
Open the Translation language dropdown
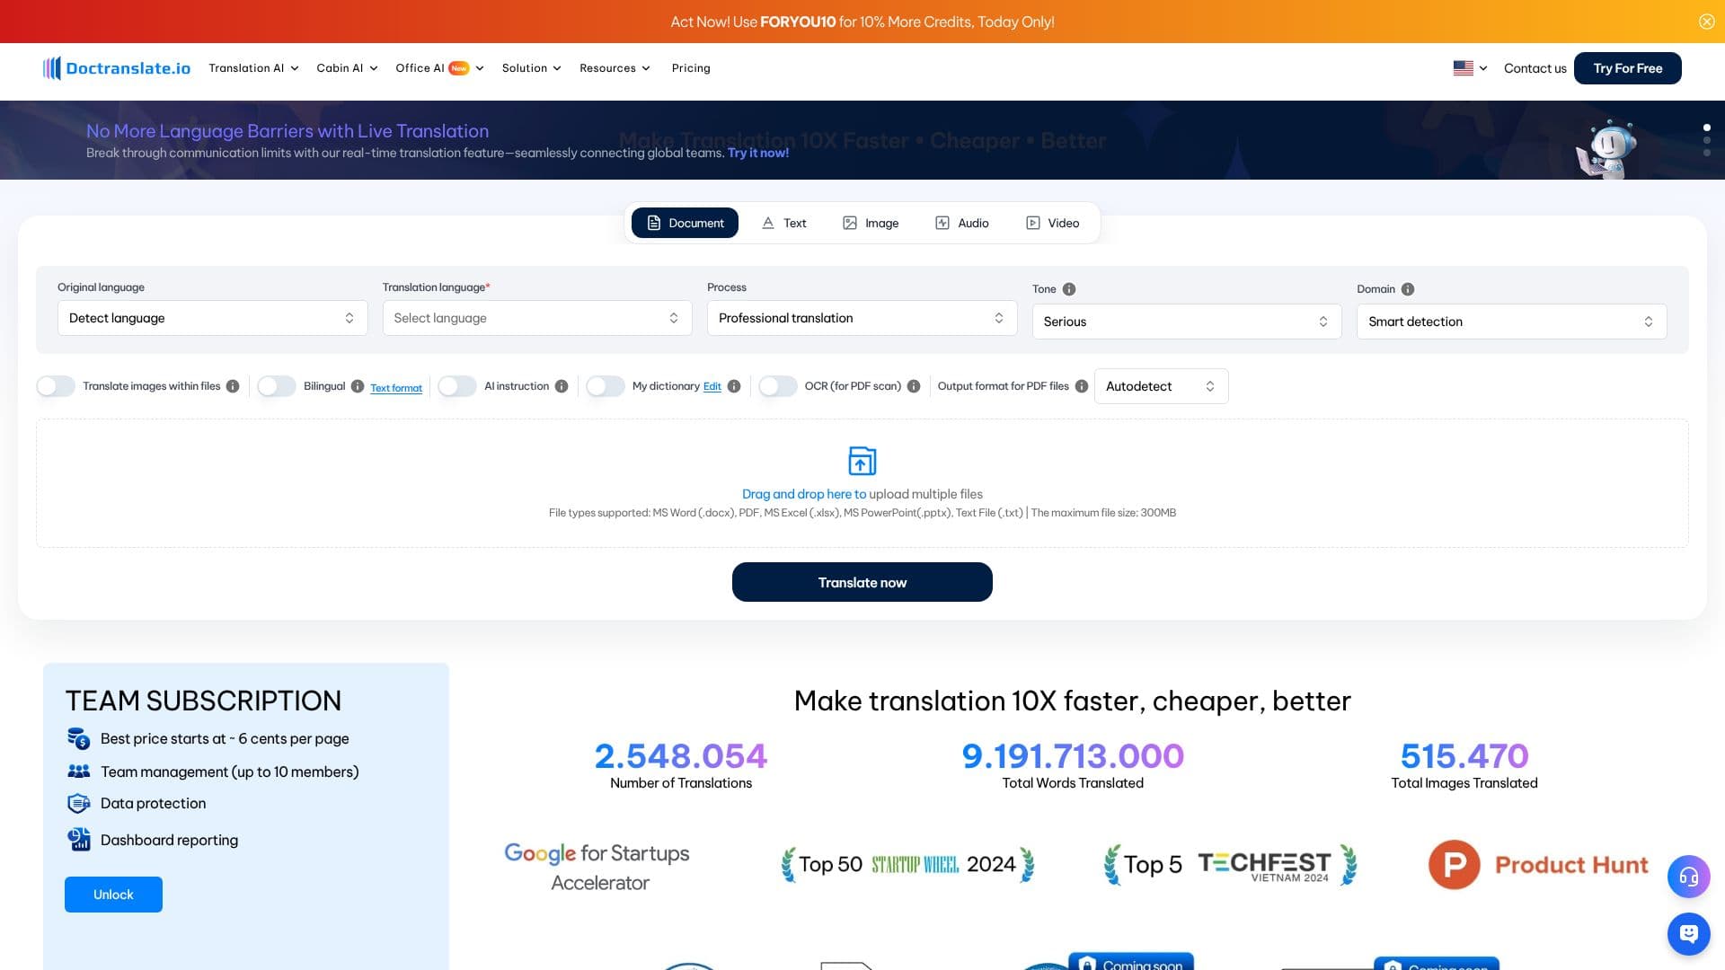[537, 318]
